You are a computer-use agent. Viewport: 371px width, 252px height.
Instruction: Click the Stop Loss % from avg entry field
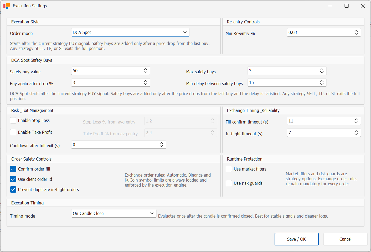point(181,121)
